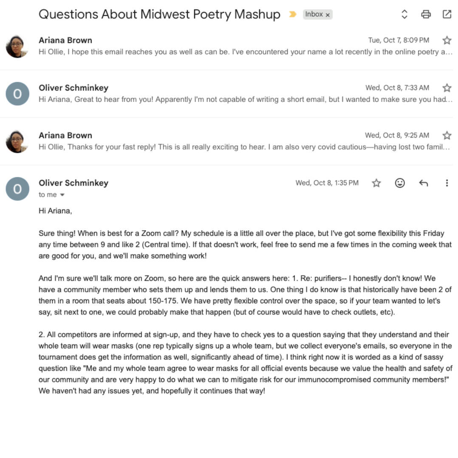The height and width of the screenshot is (458, 458).
Task: Expand all messages with the up-down arrows
Action: tap(404, 14)
